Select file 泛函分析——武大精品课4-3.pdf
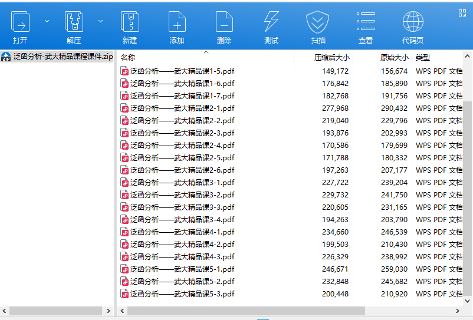This screenshot has width=473, height=320. coord(182,256)
